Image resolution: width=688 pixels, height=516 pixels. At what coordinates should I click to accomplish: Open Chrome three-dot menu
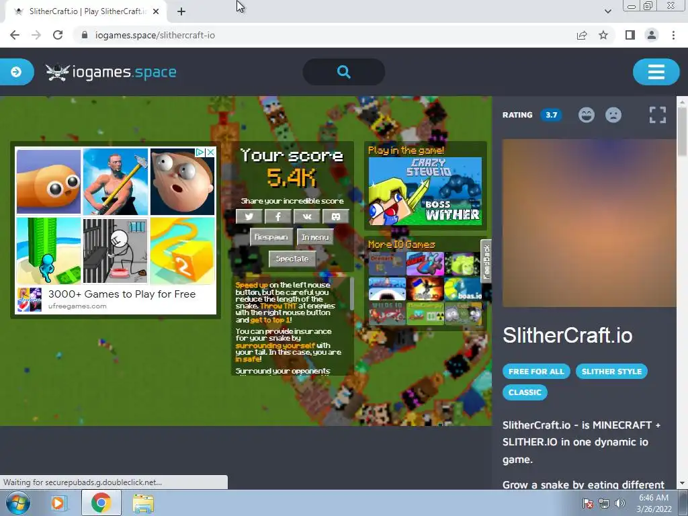coord(673,35)
